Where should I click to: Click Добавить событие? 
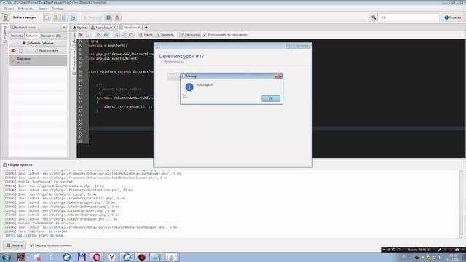(38, 43)
